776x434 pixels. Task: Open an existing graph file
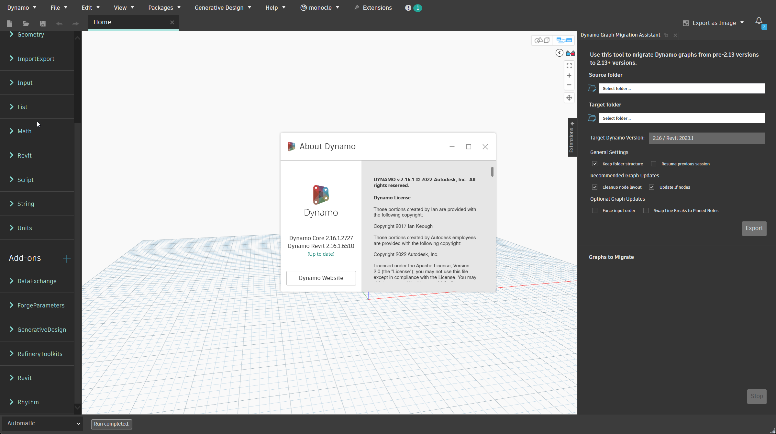[26, 24]
